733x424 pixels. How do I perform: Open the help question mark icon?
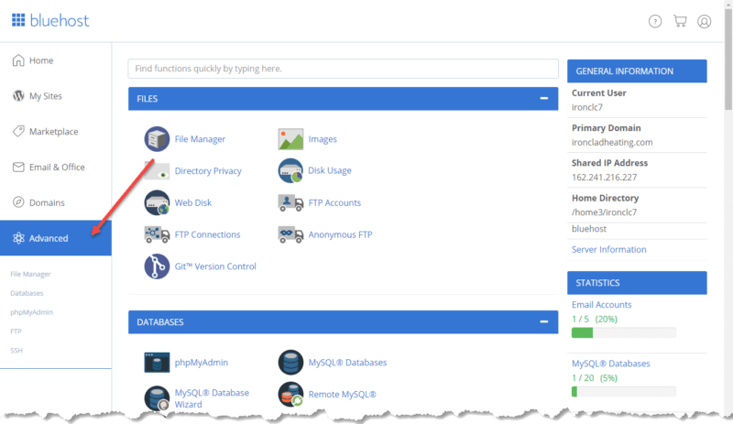point(655,21)
